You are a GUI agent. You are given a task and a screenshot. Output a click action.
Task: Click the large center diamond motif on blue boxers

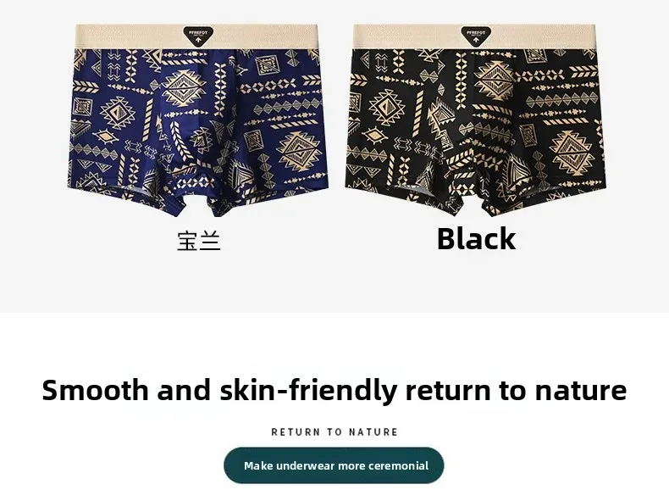185,88
